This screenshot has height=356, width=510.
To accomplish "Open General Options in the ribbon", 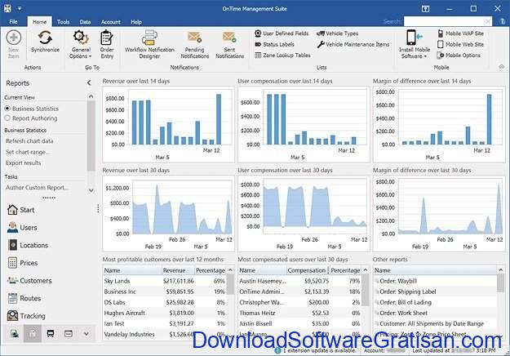I will (80, 44).
